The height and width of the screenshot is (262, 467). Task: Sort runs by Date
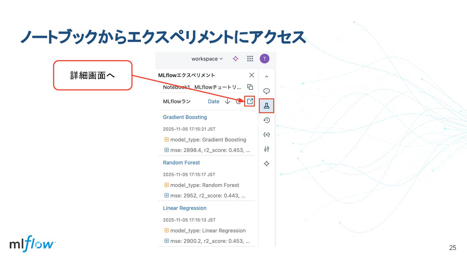pyautogui.click(x=214, y=102)
